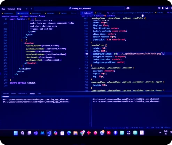Screen dimensions: 172x145
Task: Select the OUTPUT panel tab
Action: pos(14,94)
